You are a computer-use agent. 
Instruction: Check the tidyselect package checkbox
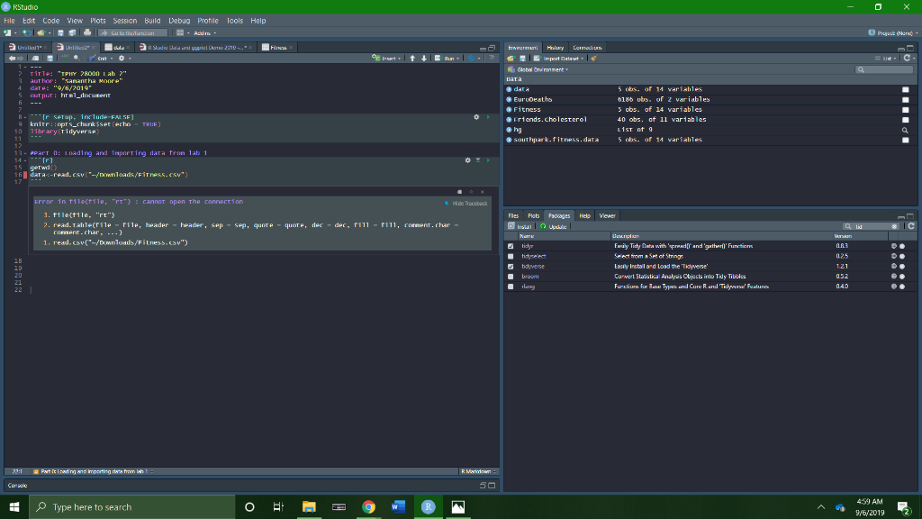click(x=511, y=257)
